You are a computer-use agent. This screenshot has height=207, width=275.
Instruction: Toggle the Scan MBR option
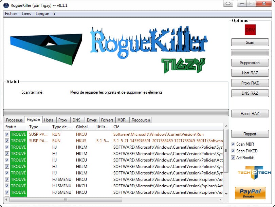(233, 144)
